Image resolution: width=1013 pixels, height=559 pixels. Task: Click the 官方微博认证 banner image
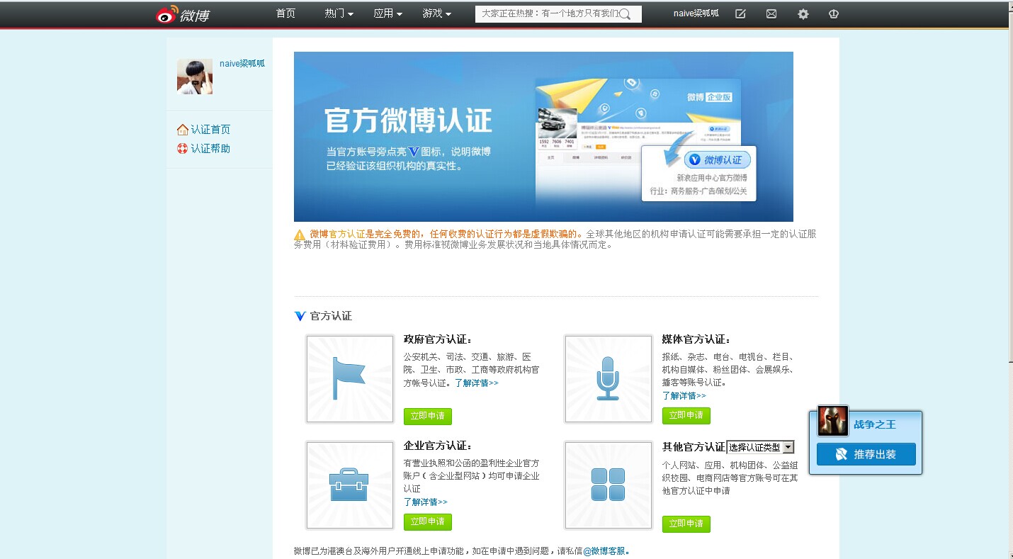tap(543, 137)
